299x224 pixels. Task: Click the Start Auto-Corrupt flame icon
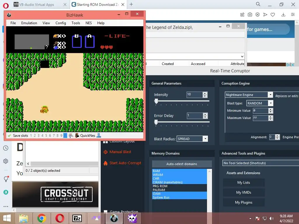pyautogui.click(x=105, y=163)
